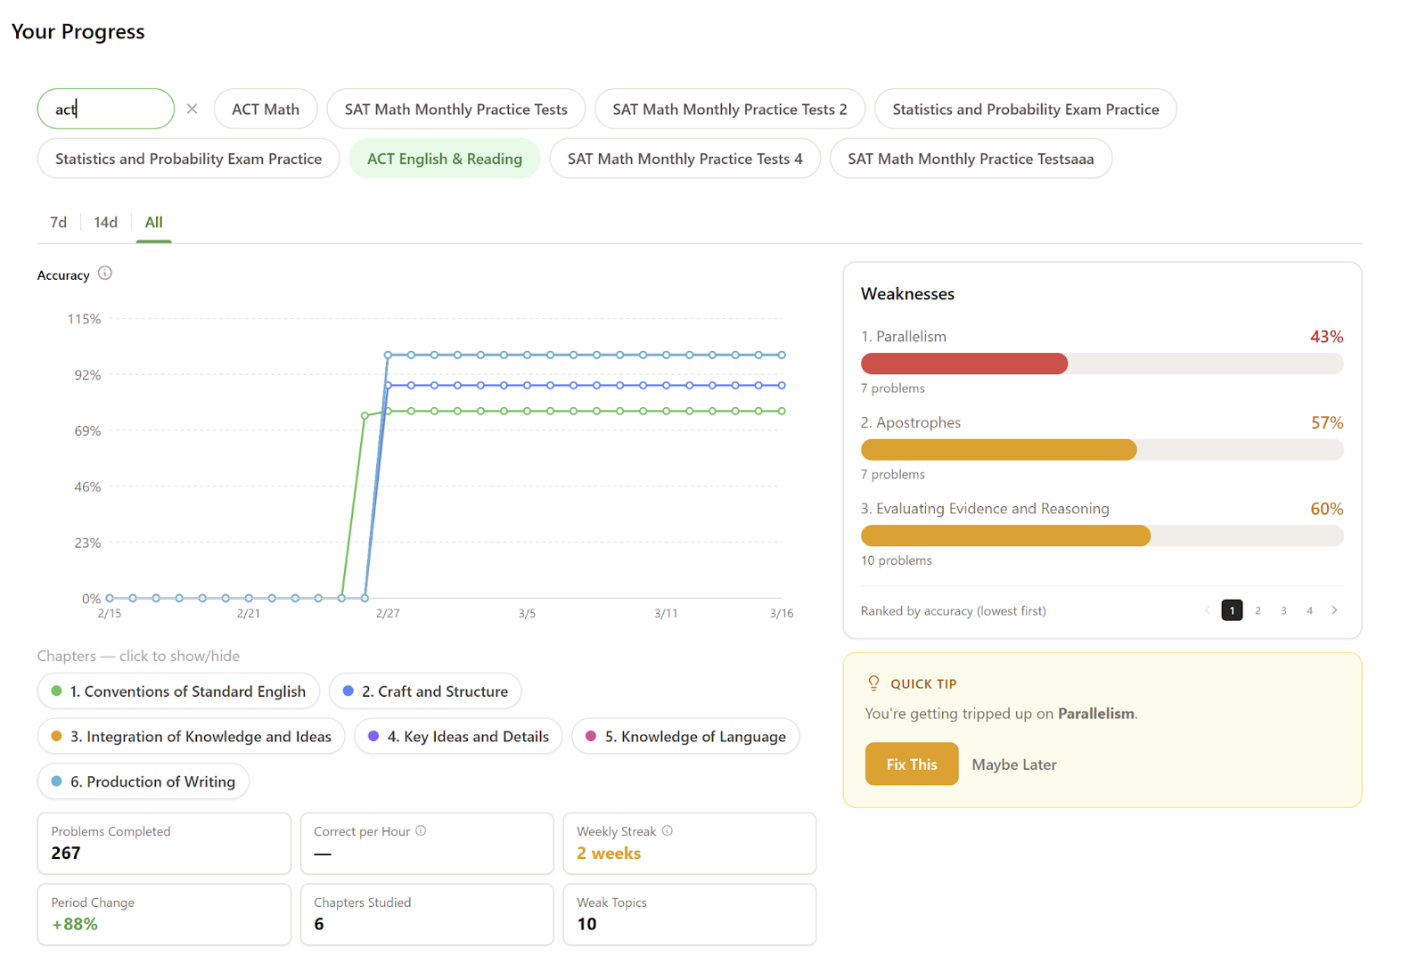The image size is (1426, 964).
Task: Click the Fix This button
Action: [911, 764]
